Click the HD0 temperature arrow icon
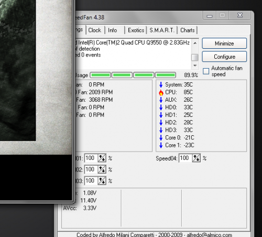 point(161,107)
